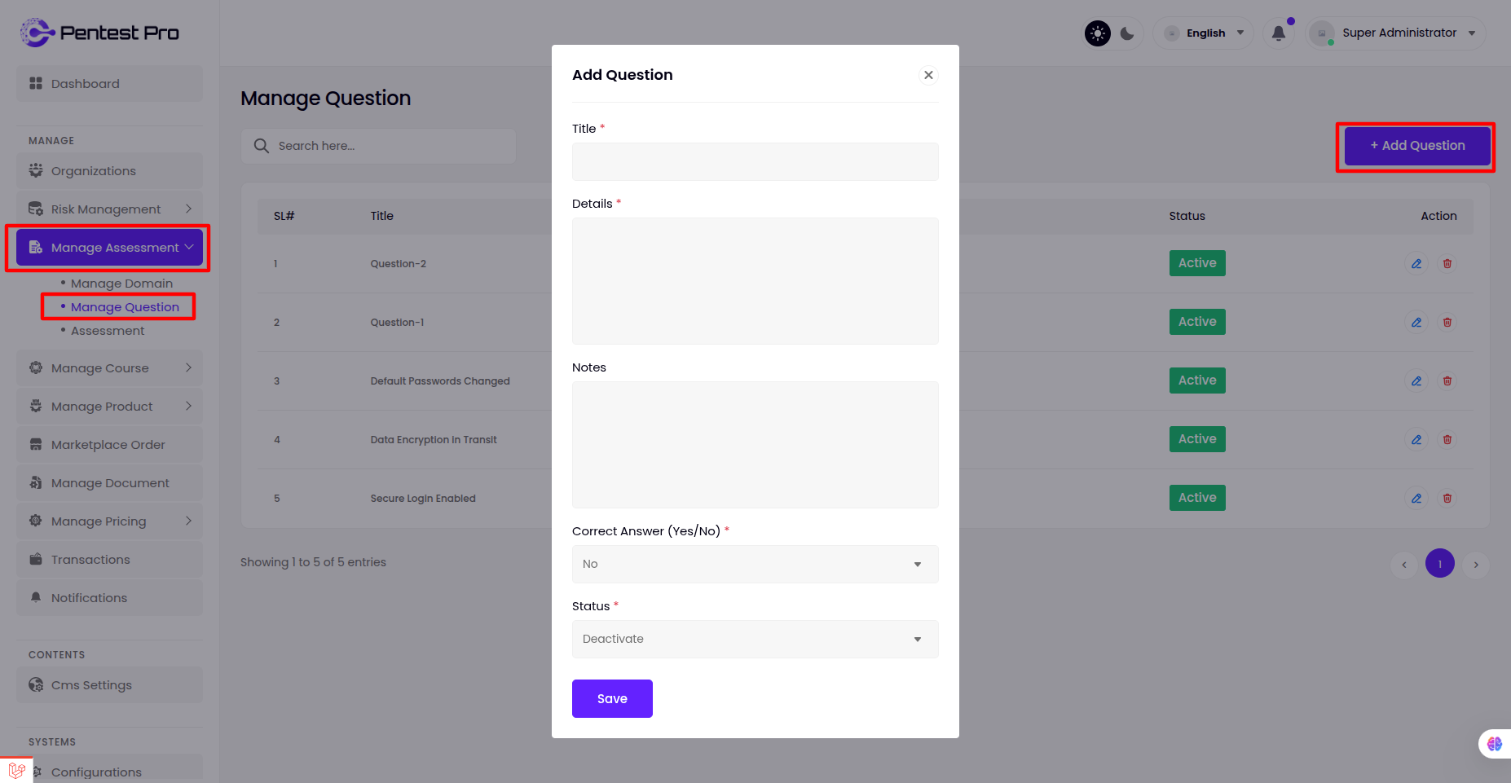Switch to light mode sun toggle

1098,33
